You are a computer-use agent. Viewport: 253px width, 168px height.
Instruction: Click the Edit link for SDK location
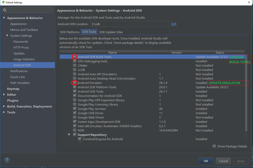click(x=174, y=24)
